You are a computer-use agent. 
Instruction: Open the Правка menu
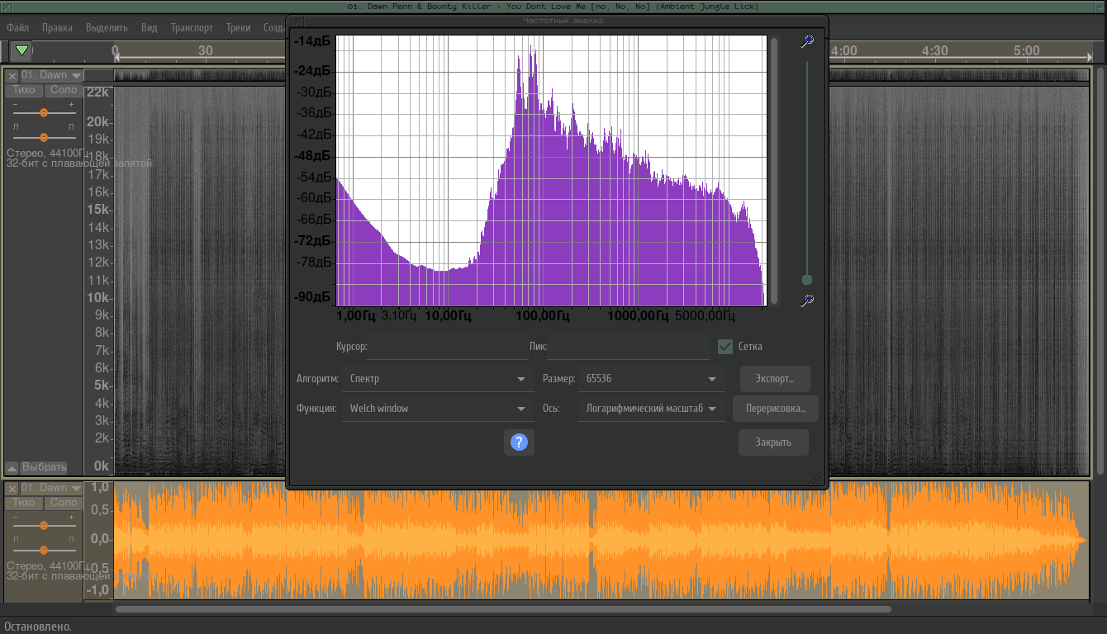pos(57,27)
